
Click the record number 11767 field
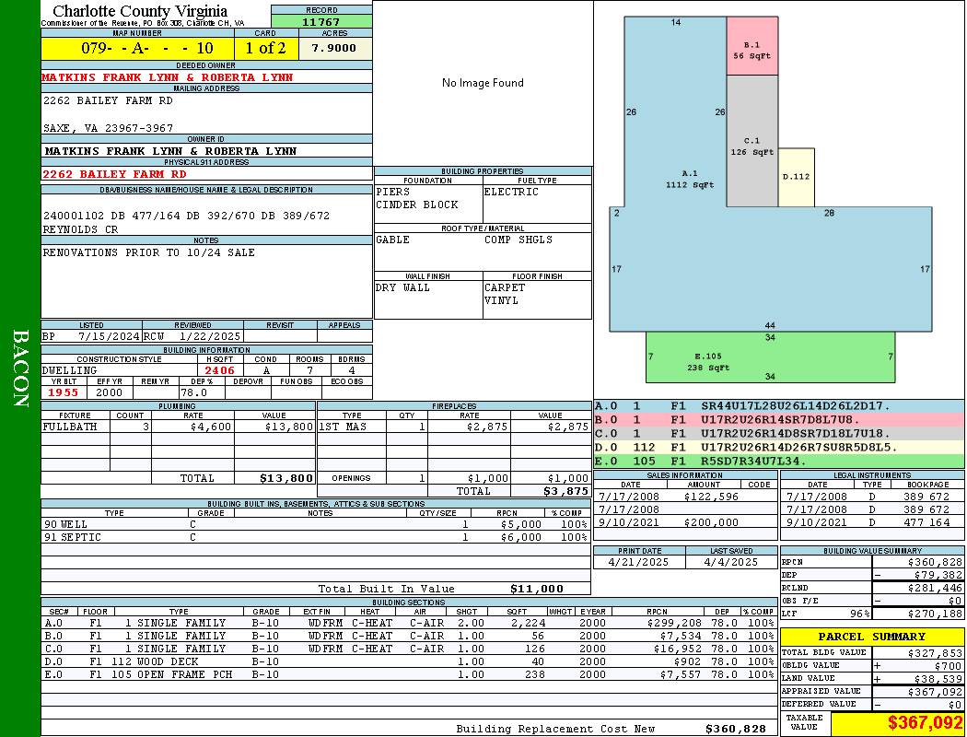point(321,21)
